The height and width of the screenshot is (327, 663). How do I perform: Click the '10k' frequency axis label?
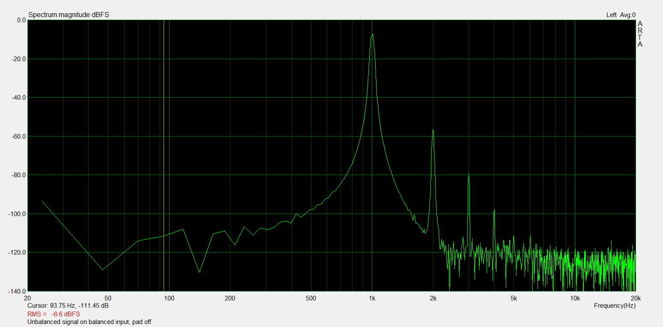pyautogui.click(x=575, y=298)
